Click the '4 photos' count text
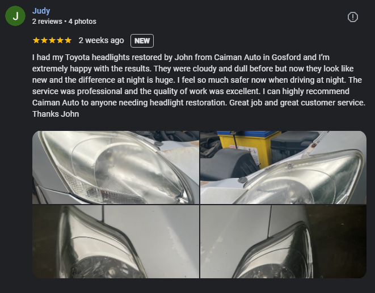 click(82, 22)
